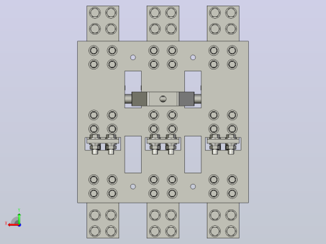Select the top left protruding terminal bar
This screenshot has width=326, height=244.
tap(103, 23)
